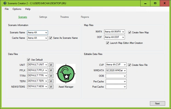The height and width of the screenshot is (109, 171).
Task: Open the MAPX file dropdown
Action: click(x=123, y=32)
